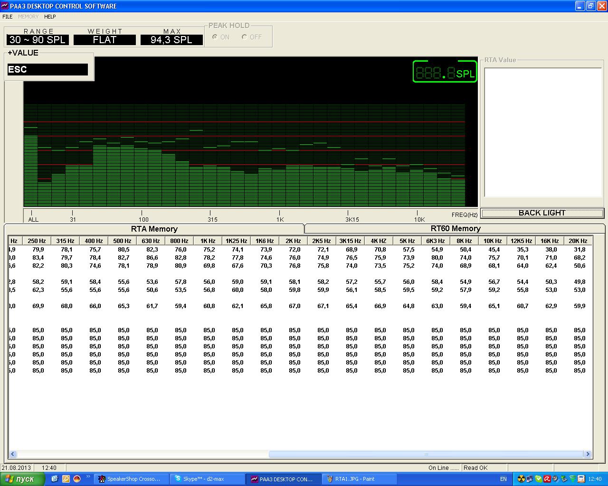Viewport: 608px width, 486px height.
Task: Switch to SpeakerShop Crossover taskbar item
Action: [132, 479]
